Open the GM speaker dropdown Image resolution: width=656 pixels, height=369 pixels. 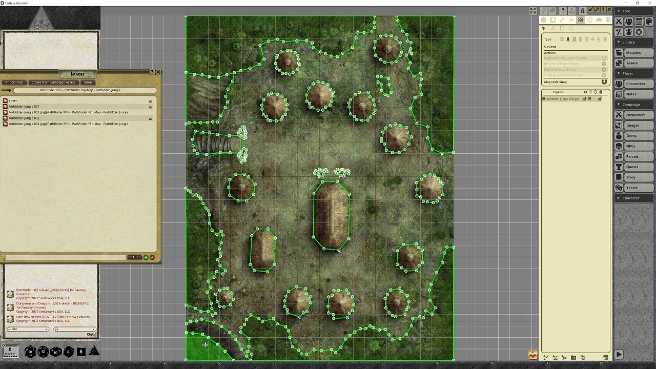pyautogui.click(x=28, y=329)
